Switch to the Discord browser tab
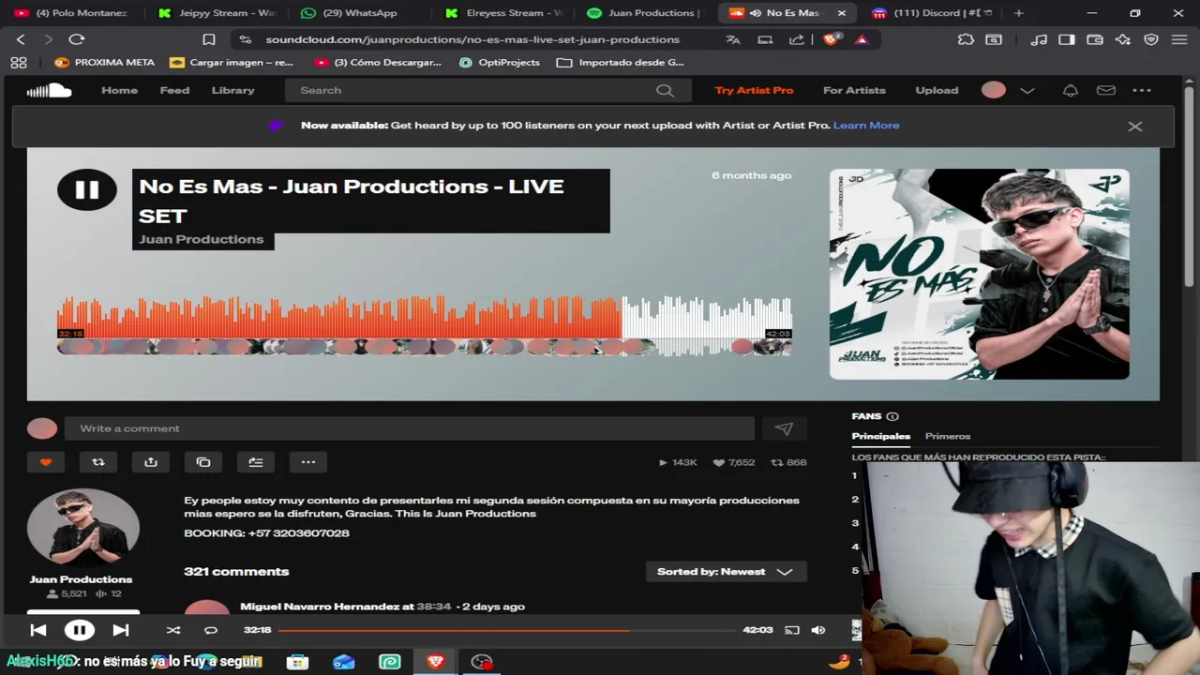Image resolution: width=1200 pixels, height=675 pixels. click(x=933, y=13)
